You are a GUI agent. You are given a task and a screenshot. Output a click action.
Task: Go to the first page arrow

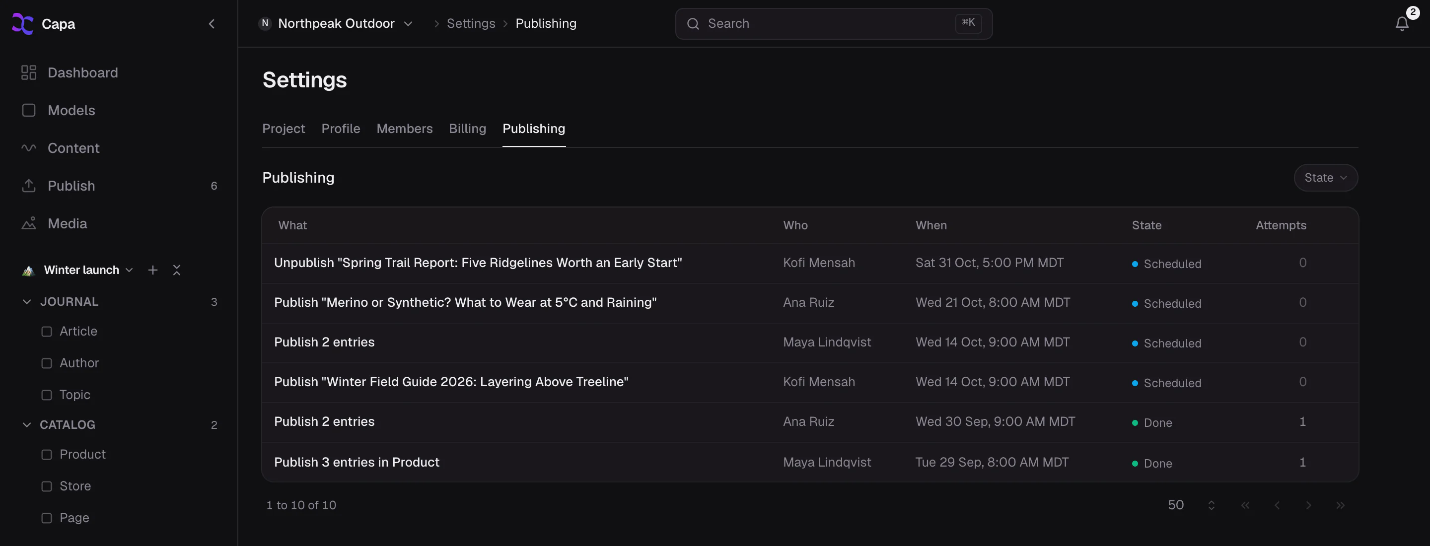1245,505
